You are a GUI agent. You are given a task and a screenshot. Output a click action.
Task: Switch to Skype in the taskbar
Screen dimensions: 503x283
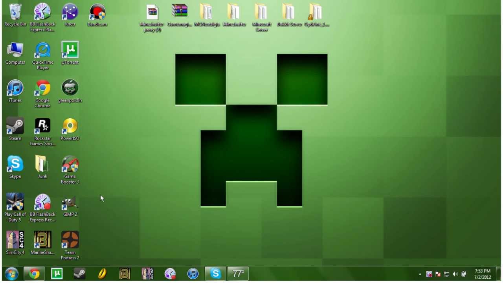pyautogui.click(x=215, y=274)
